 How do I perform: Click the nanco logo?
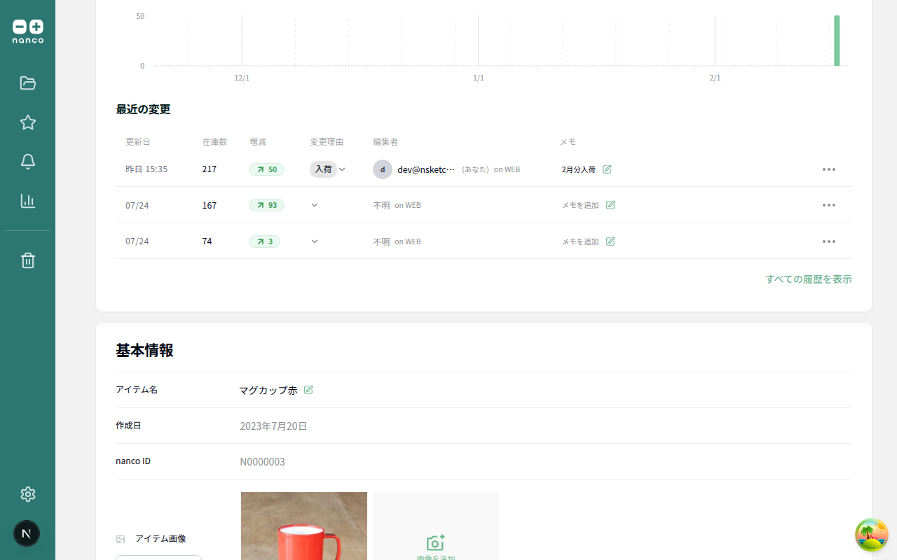click(28, 31)
